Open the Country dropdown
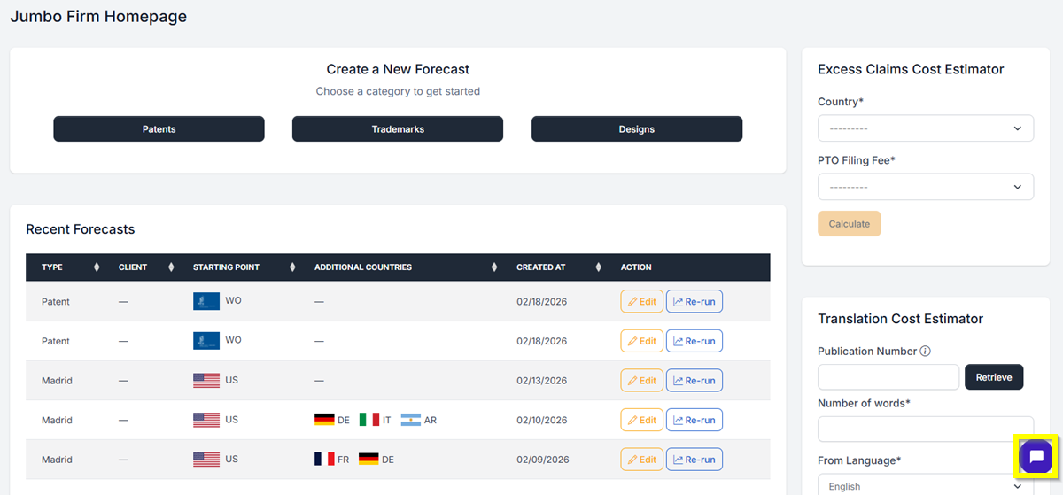Image resolution: width=1063 pixels, height=495 pixels. pos(926,128)
